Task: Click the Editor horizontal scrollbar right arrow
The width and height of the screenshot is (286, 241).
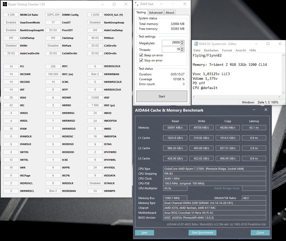Action: [x=279, y=97]
